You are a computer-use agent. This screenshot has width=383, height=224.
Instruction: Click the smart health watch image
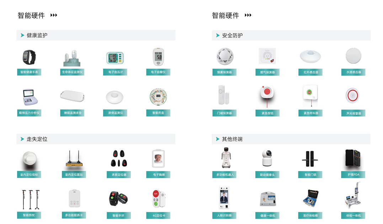[x=29, y=57]
